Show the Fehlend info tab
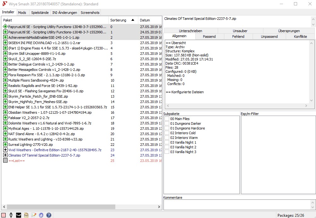The width and height of the screenshot is (316, 218). point(238,37)
